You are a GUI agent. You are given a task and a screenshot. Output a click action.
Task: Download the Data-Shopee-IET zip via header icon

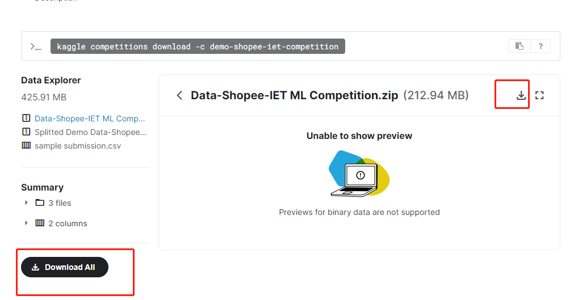click(x=521, y=96)
